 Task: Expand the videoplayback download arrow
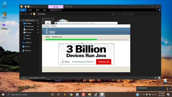tap(170, 89)
